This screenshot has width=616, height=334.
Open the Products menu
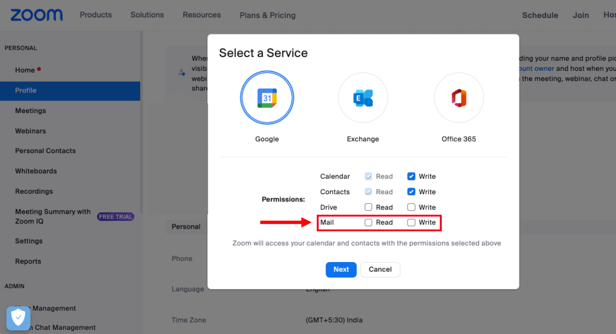point(95,15)
